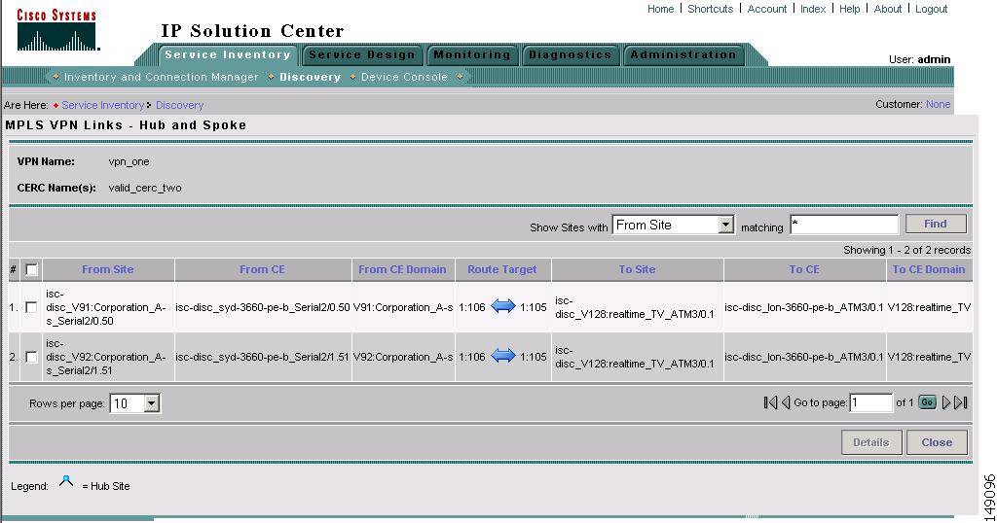Sort by To CE Domain column header
Image resolution: width=997 pixels, height=523 pixels.
pos(929,269)
